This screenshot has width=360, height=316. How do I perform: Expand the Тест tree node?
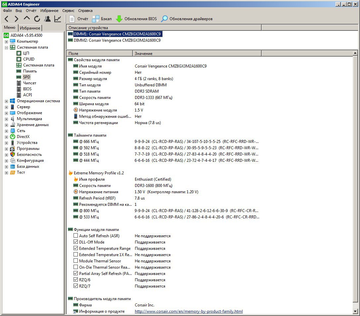click(x=6, y=173)
